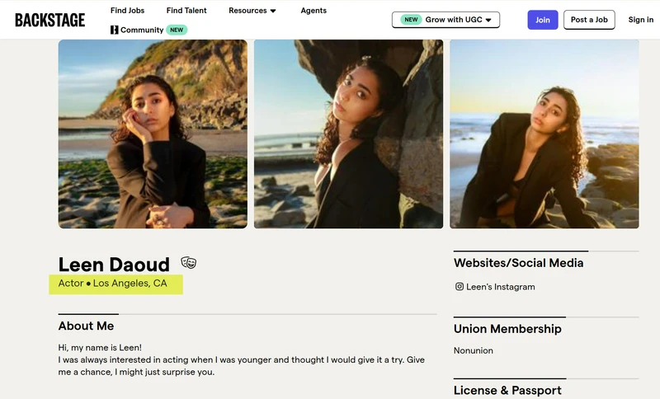Open the third photo by the ocean
The width and height of the screenshot is (660, 399).
(x=544, y=134)
